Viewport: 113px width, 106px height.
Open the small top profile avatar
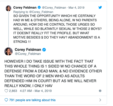click(x=9, y=8)
